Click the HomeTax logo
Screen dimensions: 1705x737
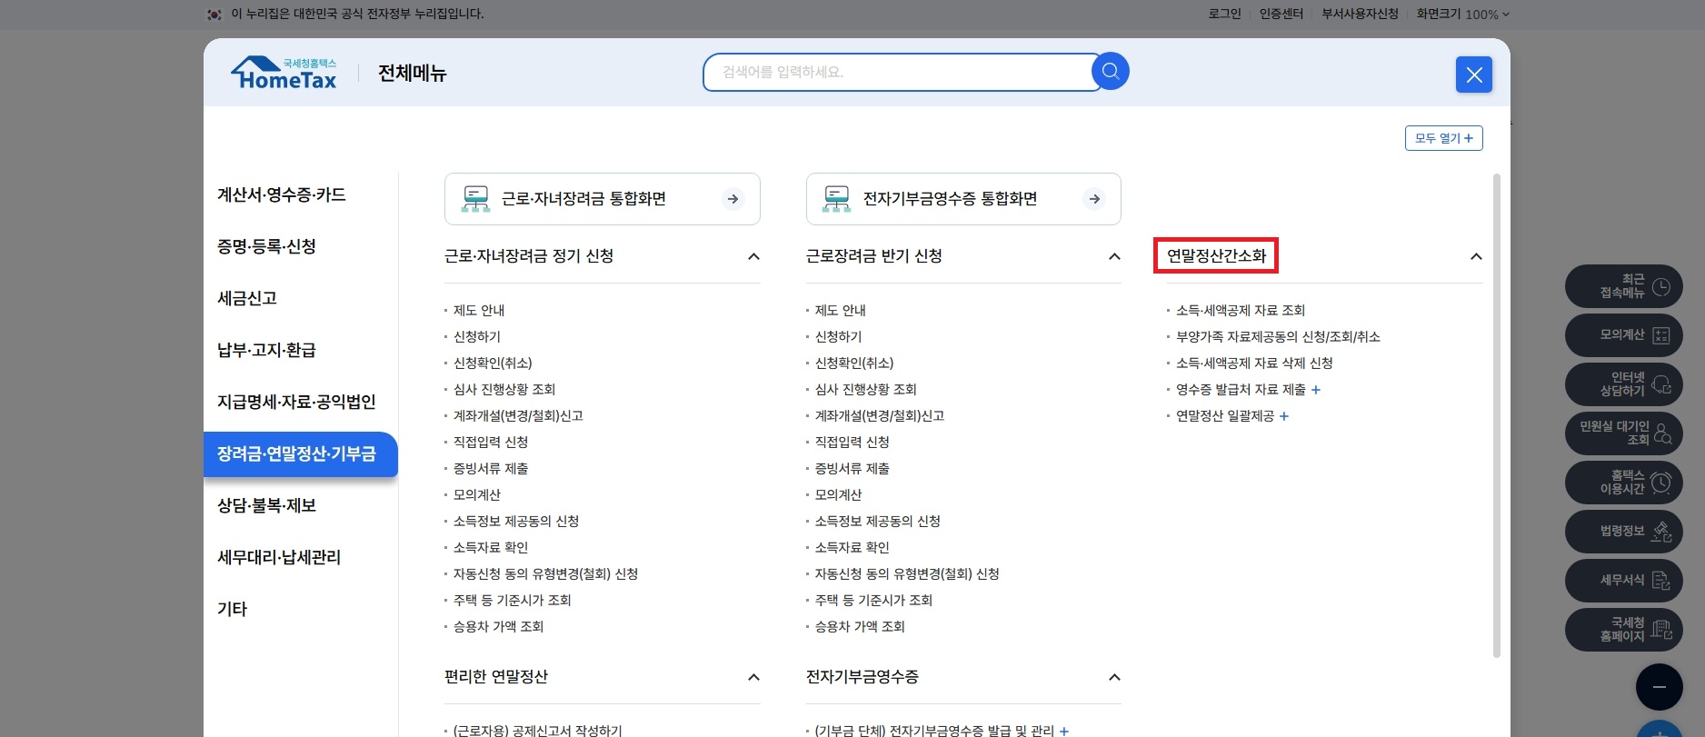tap(284, 74)
